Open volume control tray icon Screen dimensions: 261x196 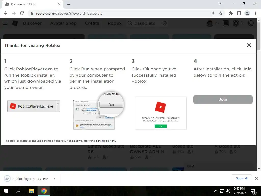tap(228, 191)
